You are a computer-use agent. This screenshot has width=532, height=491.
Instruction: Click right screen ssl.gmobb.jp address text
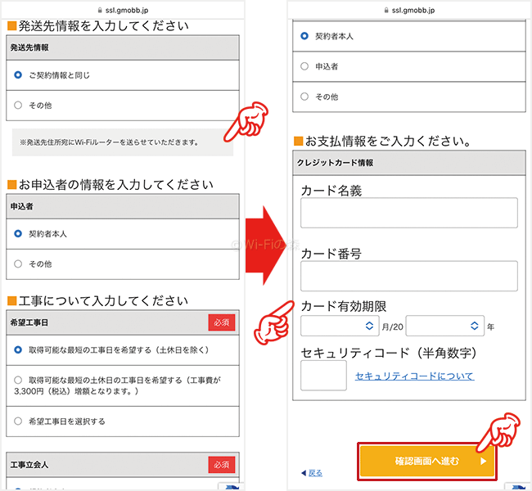coord(413,10)
